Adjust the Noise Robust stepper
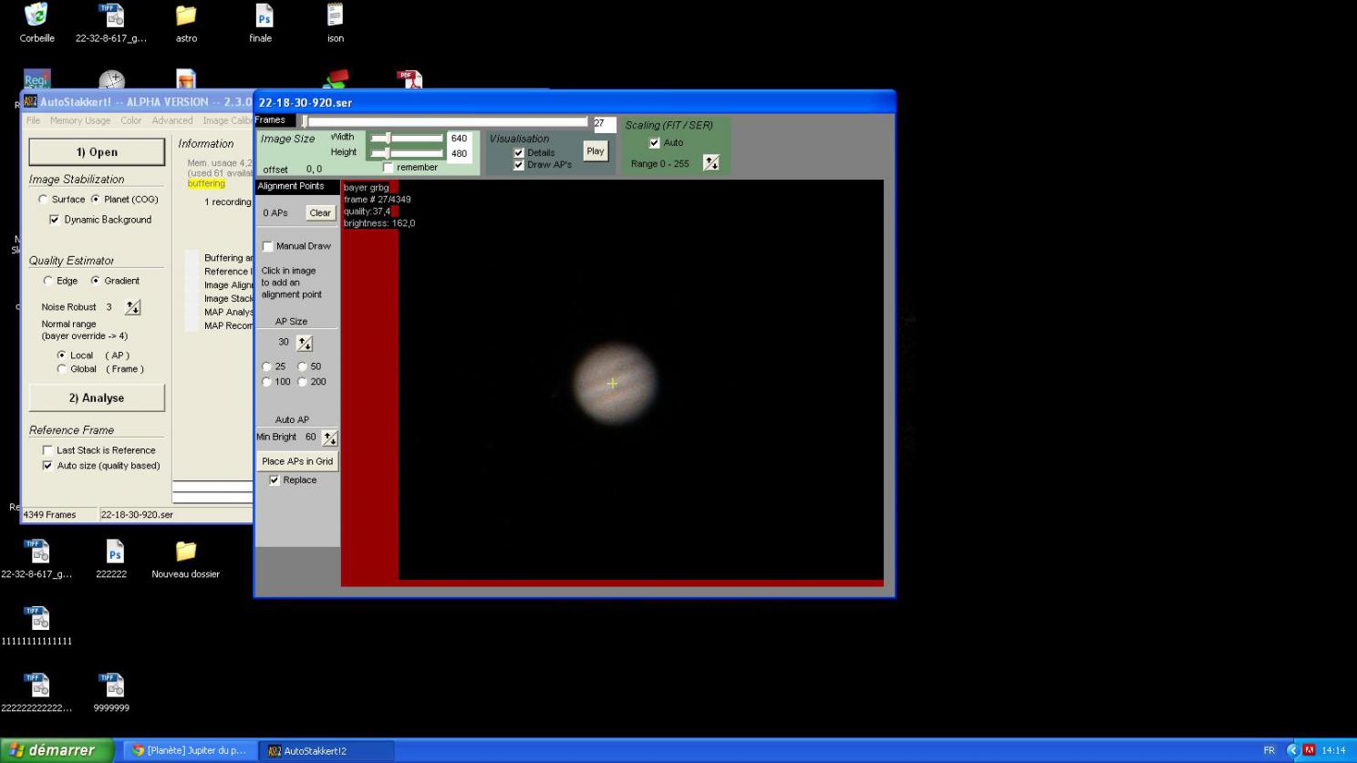 pos(133,308)
